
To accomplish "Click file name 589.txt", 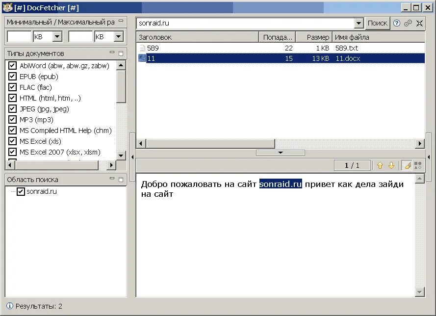I will click(347, 48).
